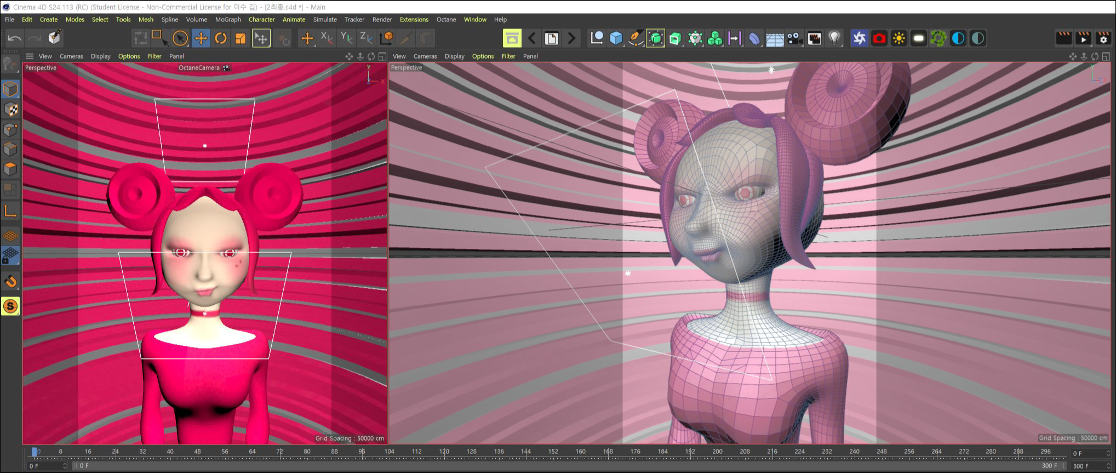Open the File menu
The height and width of the screenshot is (473, 1116).
tap(9, 19)
